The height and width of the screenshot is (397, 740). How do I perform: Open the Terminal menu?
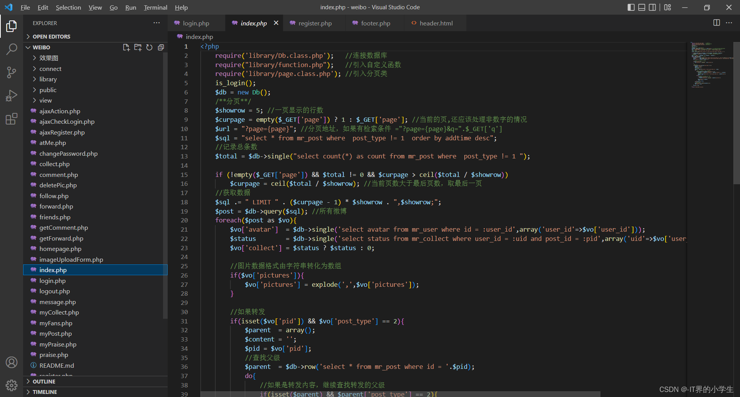pos(155,7)
